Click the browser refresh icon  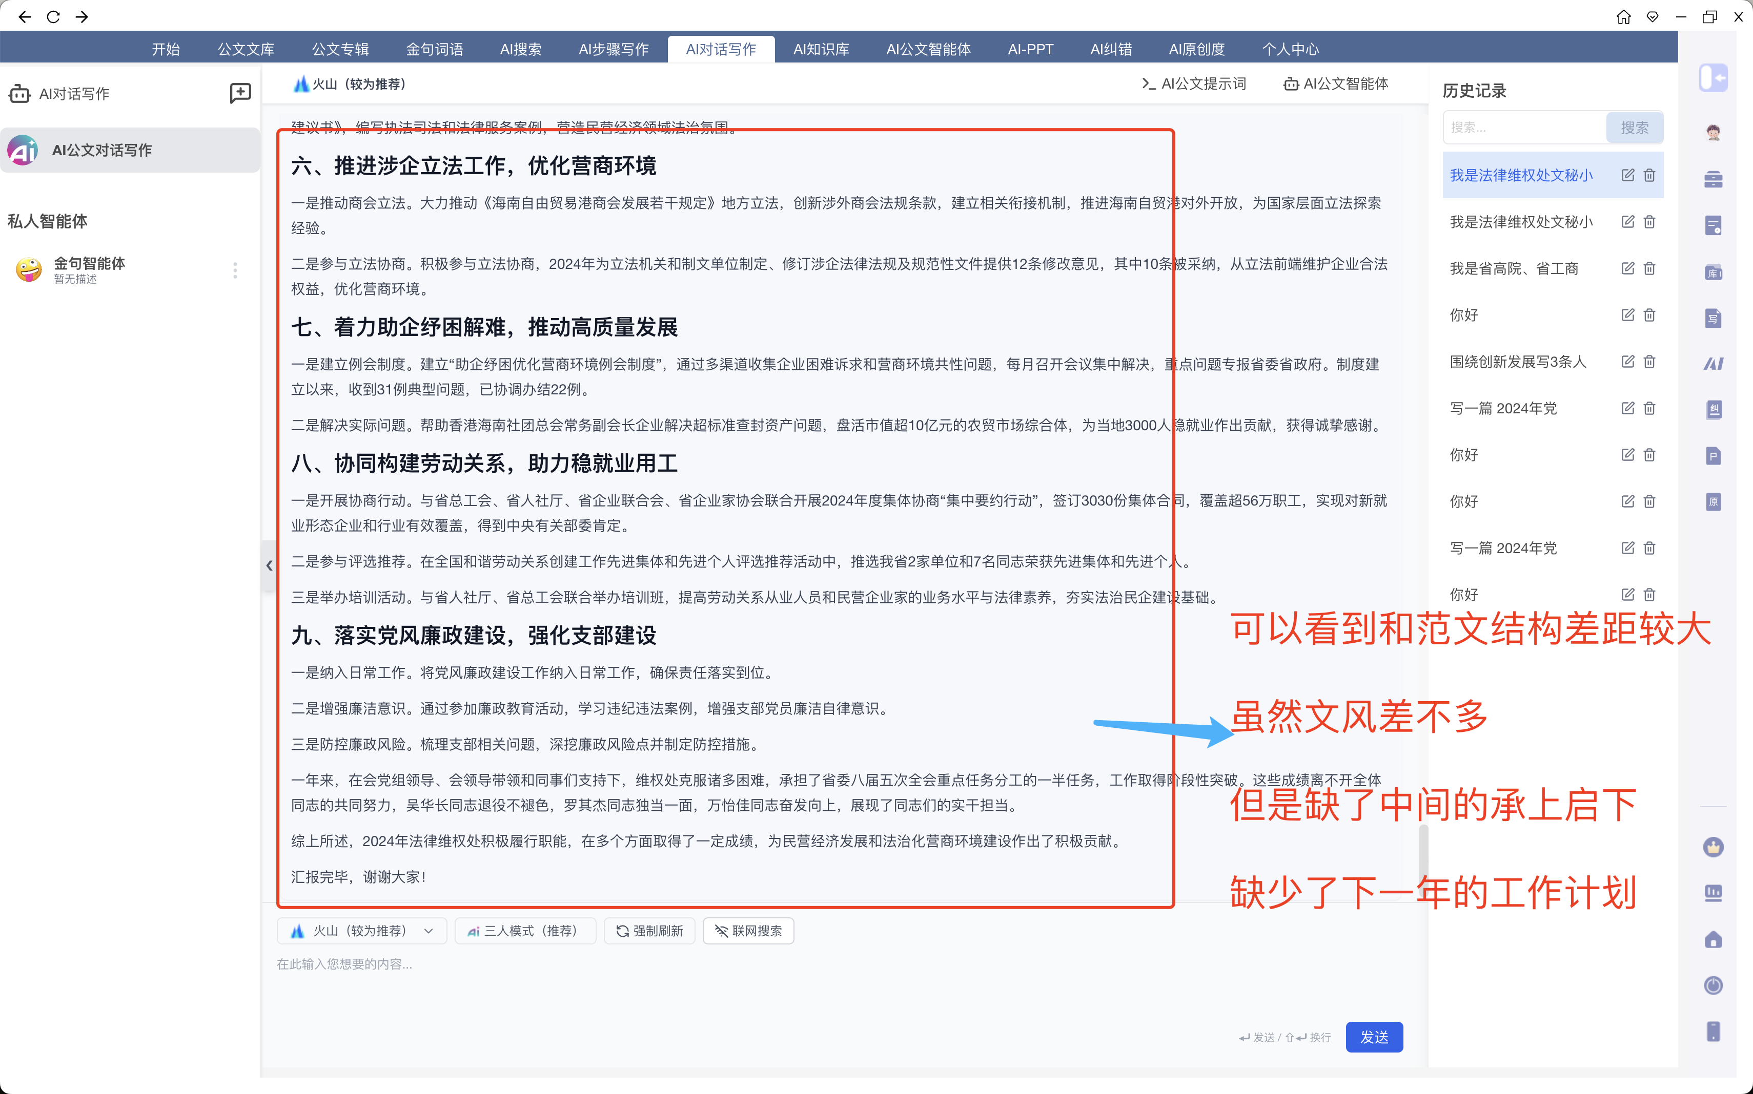53,16
